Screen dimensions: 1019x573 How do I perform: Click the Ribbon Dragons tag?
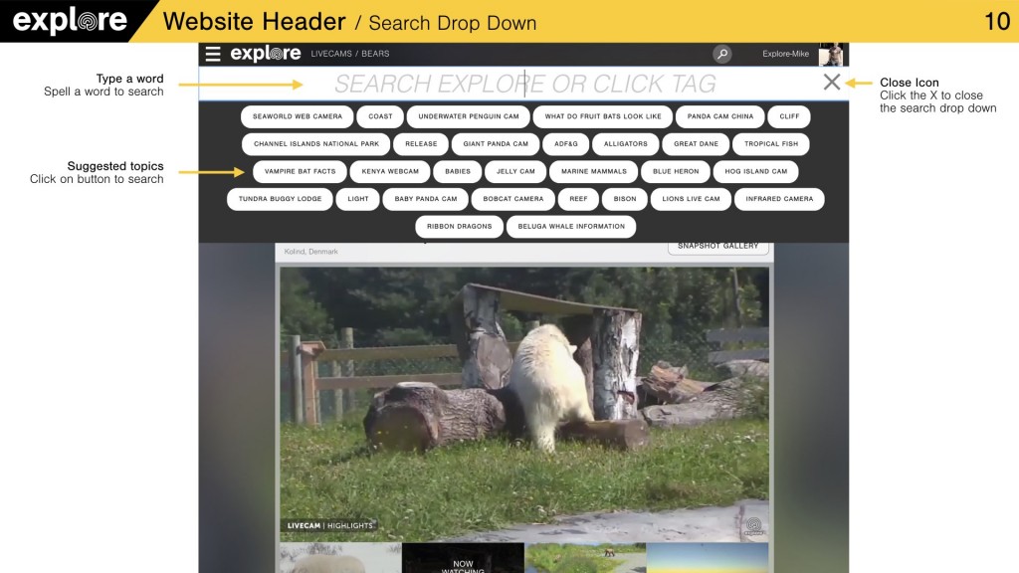(459, 227)
